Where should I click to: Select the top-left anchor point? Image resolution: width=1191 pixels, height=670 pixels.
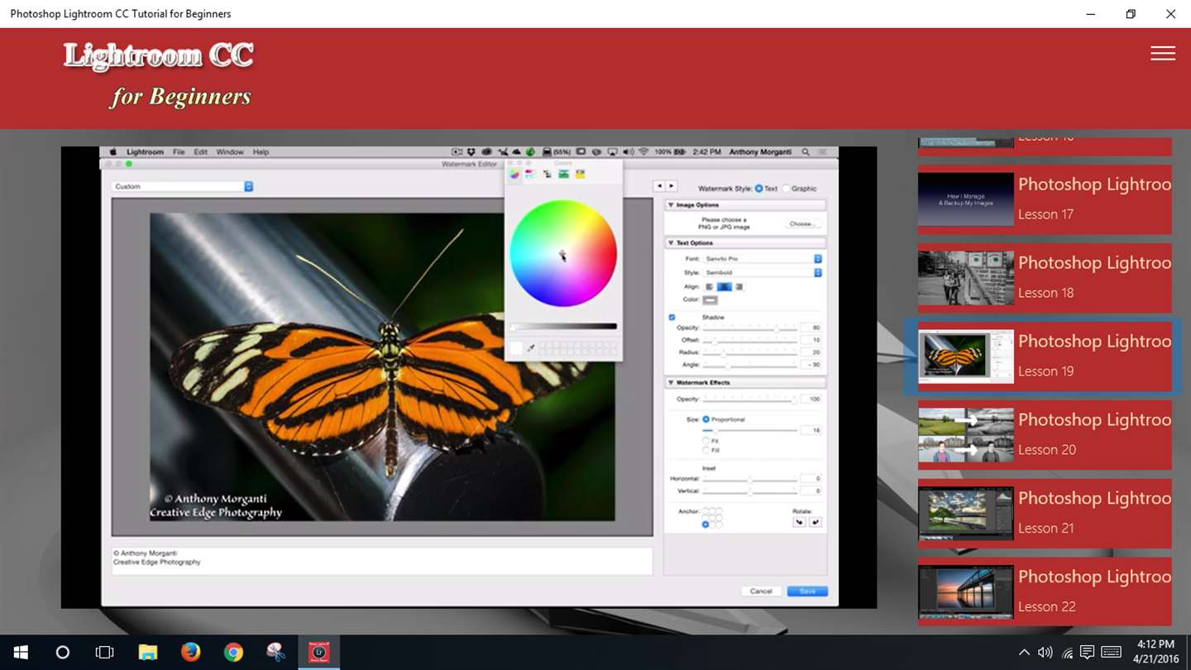(706, 511)
